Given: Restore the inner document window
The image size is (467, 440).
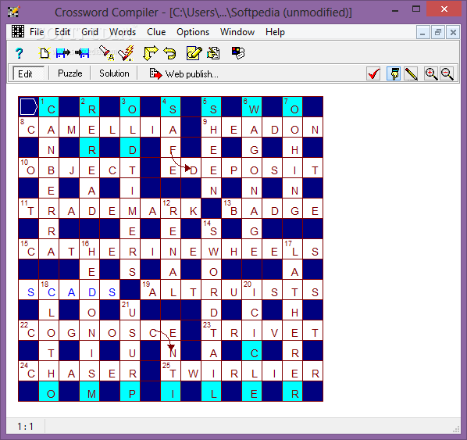Looking at the screenshot, I should click(x=438, y=32).
